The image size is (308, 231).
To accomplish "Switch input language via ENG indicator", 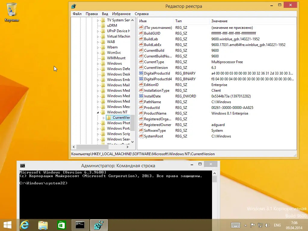I will point(277,225).
